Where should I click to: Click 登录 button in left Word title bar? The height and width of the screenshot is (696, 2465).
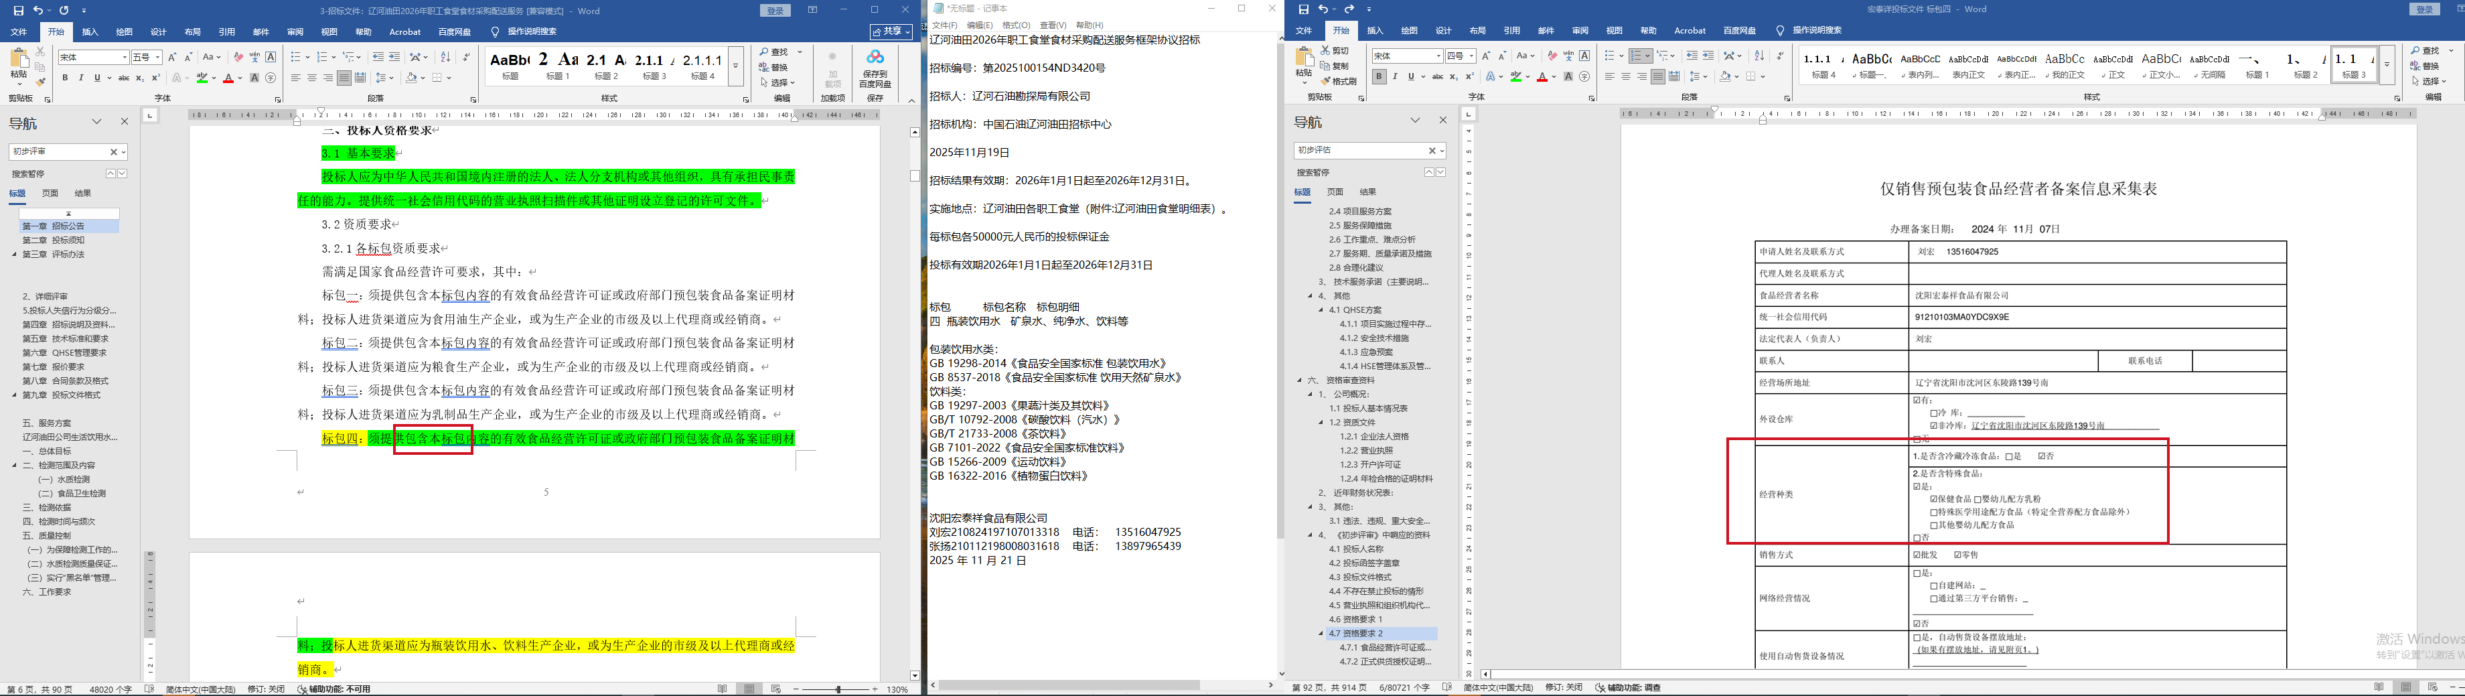776,11
